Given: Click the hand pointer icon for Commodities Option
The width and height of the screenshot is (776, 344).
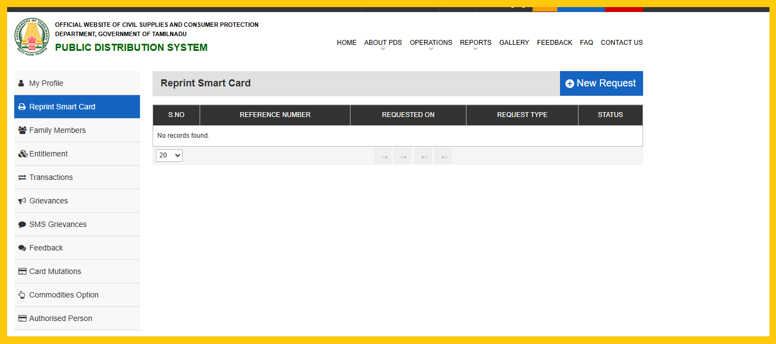Looking at the screenshot, I should click(x=22, y=295).
